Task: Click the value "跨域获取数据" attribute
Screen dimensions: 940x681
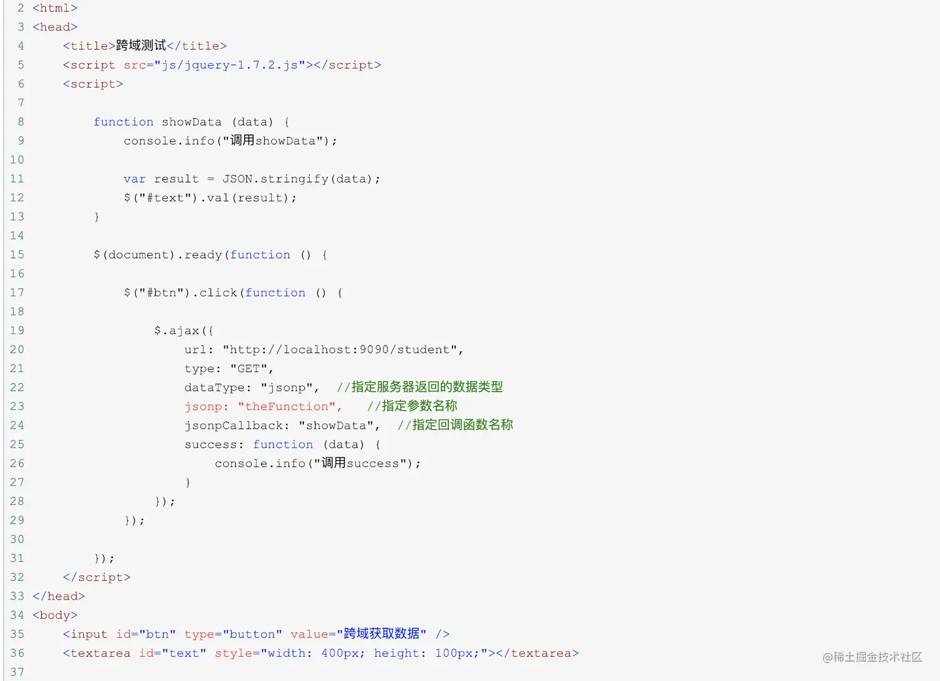Action: point(359,634)
